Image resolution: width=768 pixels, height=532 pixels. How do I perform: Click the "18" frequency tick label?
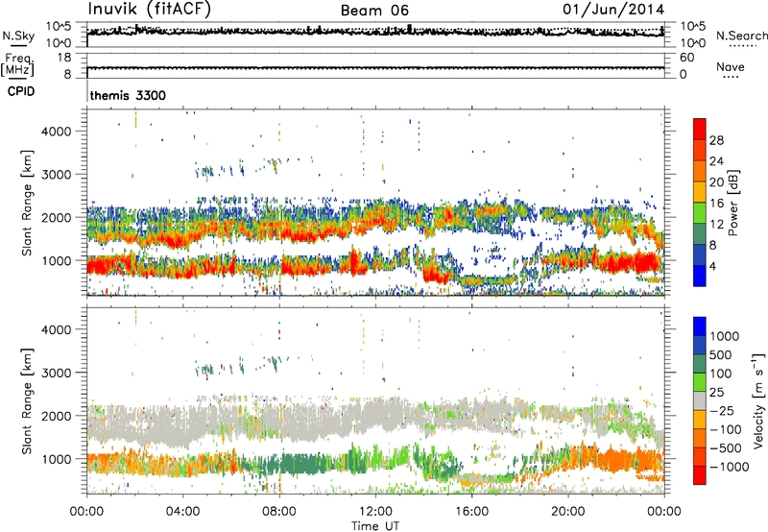coord(64,58)
